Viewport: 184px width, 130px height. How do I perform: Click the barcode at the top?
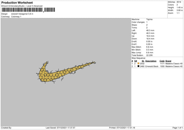tap(28, 10)
